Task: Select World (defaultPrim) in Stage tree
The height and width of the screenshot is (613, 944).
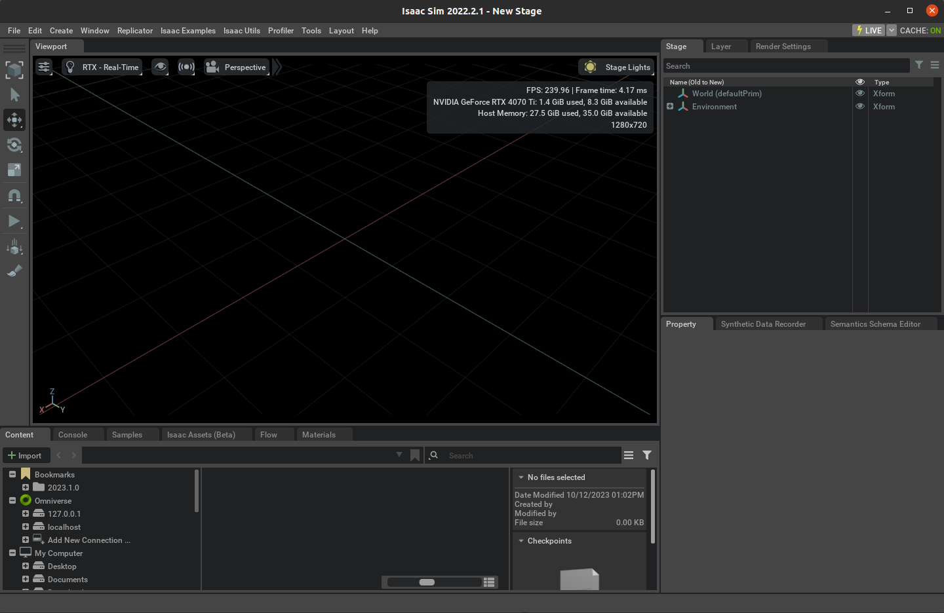Action: click(726, 94)
